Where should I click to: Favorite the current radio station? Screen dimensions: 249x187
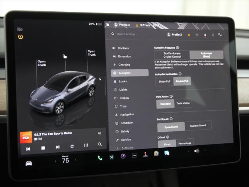(x=72, y=146)
